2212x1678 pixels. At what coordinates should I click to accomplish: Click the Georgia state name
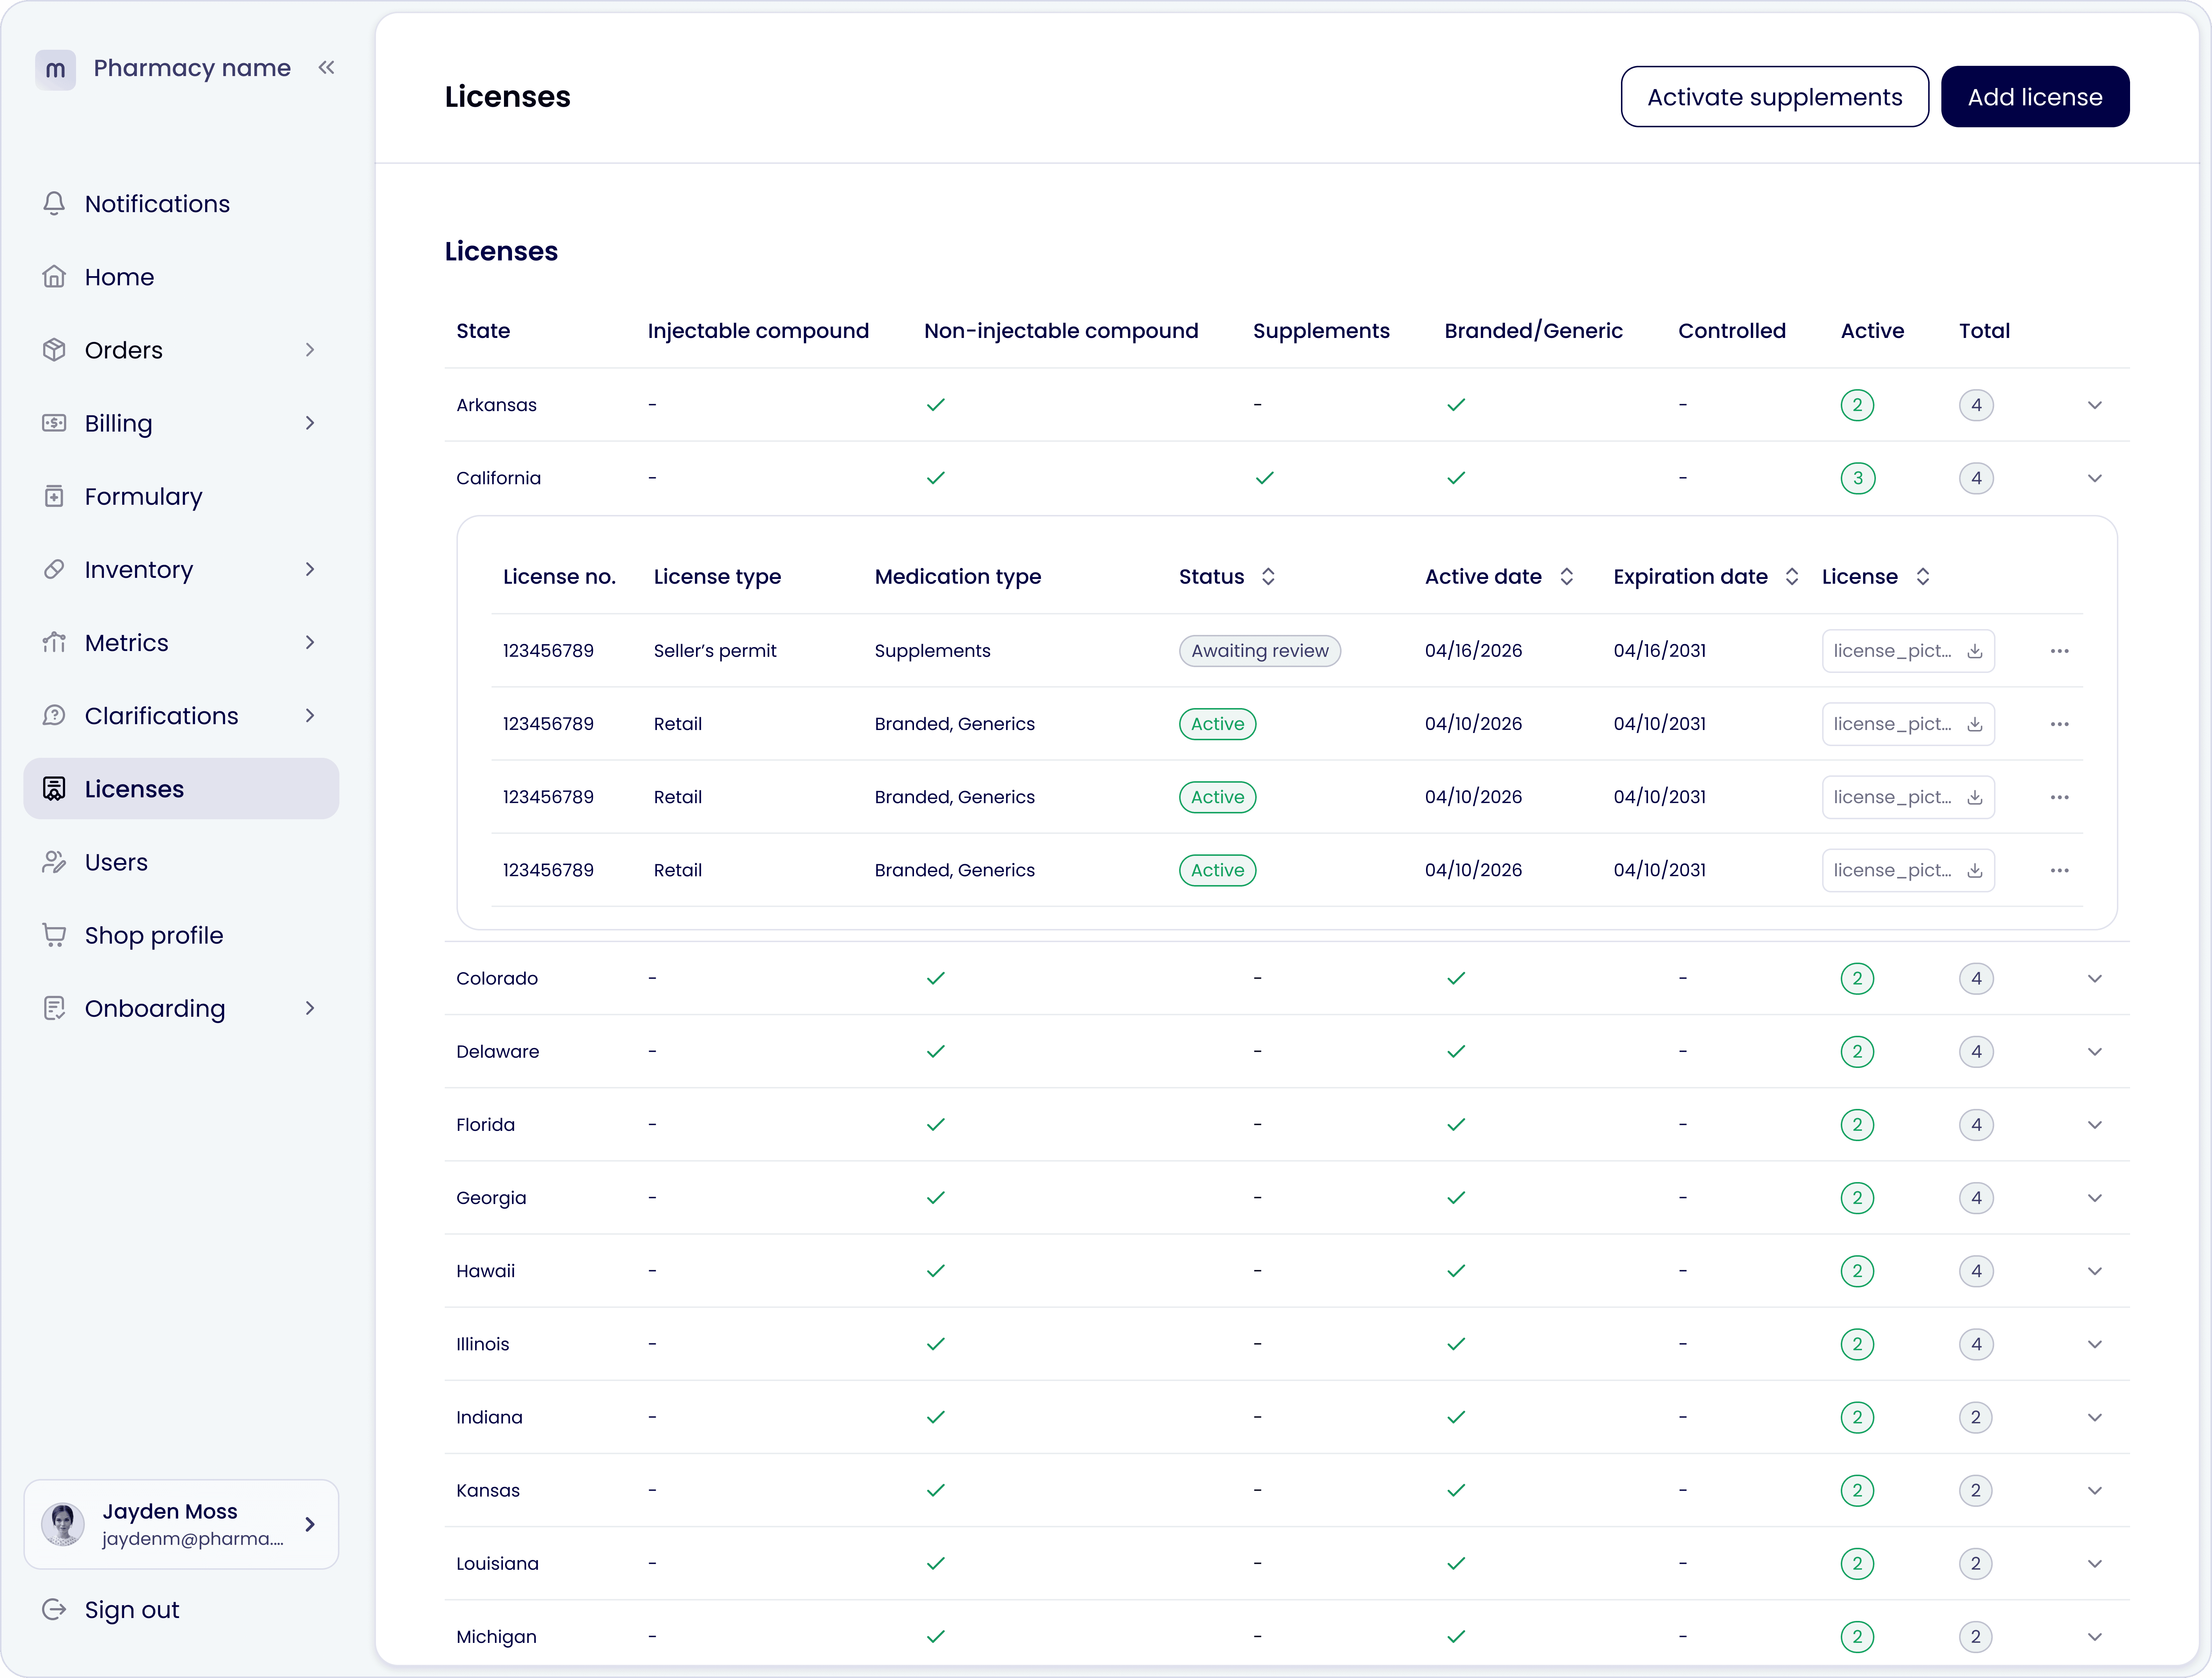(491, 1198)
